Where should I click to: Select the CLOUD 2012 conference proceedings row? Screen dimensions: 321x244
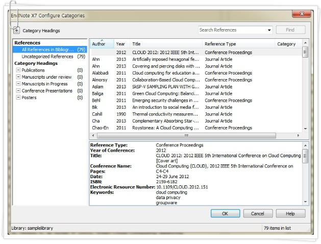point(196,53)
